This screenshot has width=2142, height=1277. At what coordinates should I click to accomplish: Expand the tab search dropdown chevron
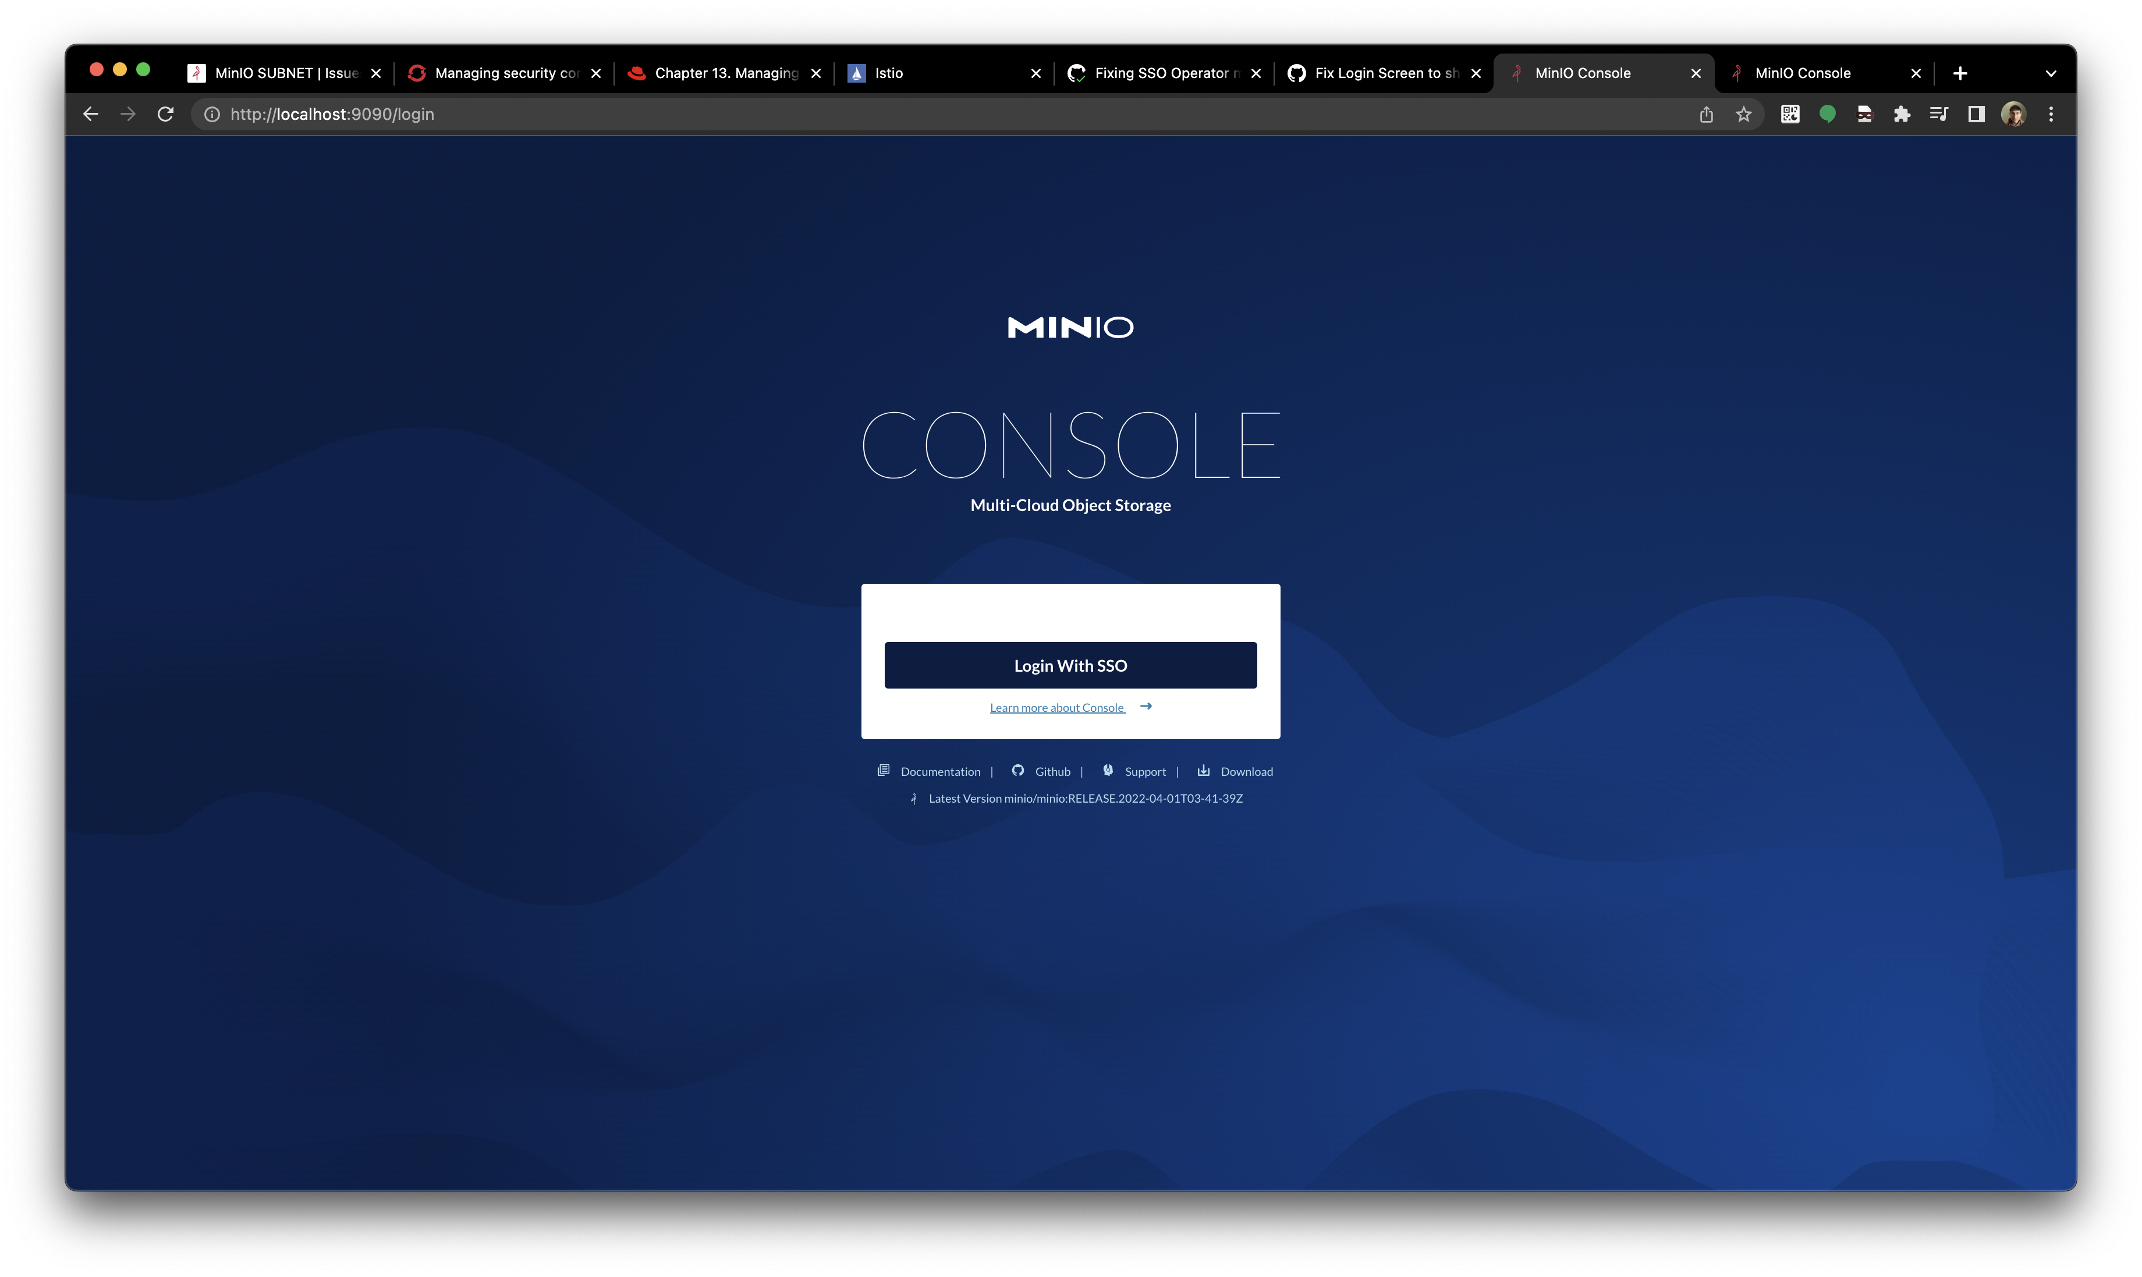tap(2050, 74)
